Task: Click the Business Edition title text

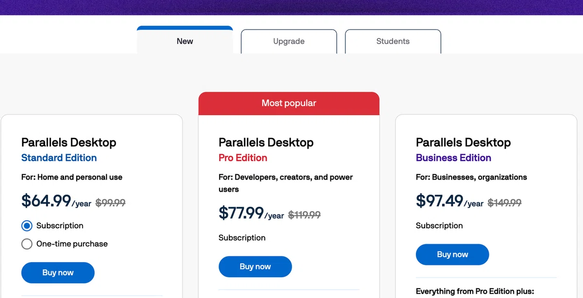Action: coord(453,158)
